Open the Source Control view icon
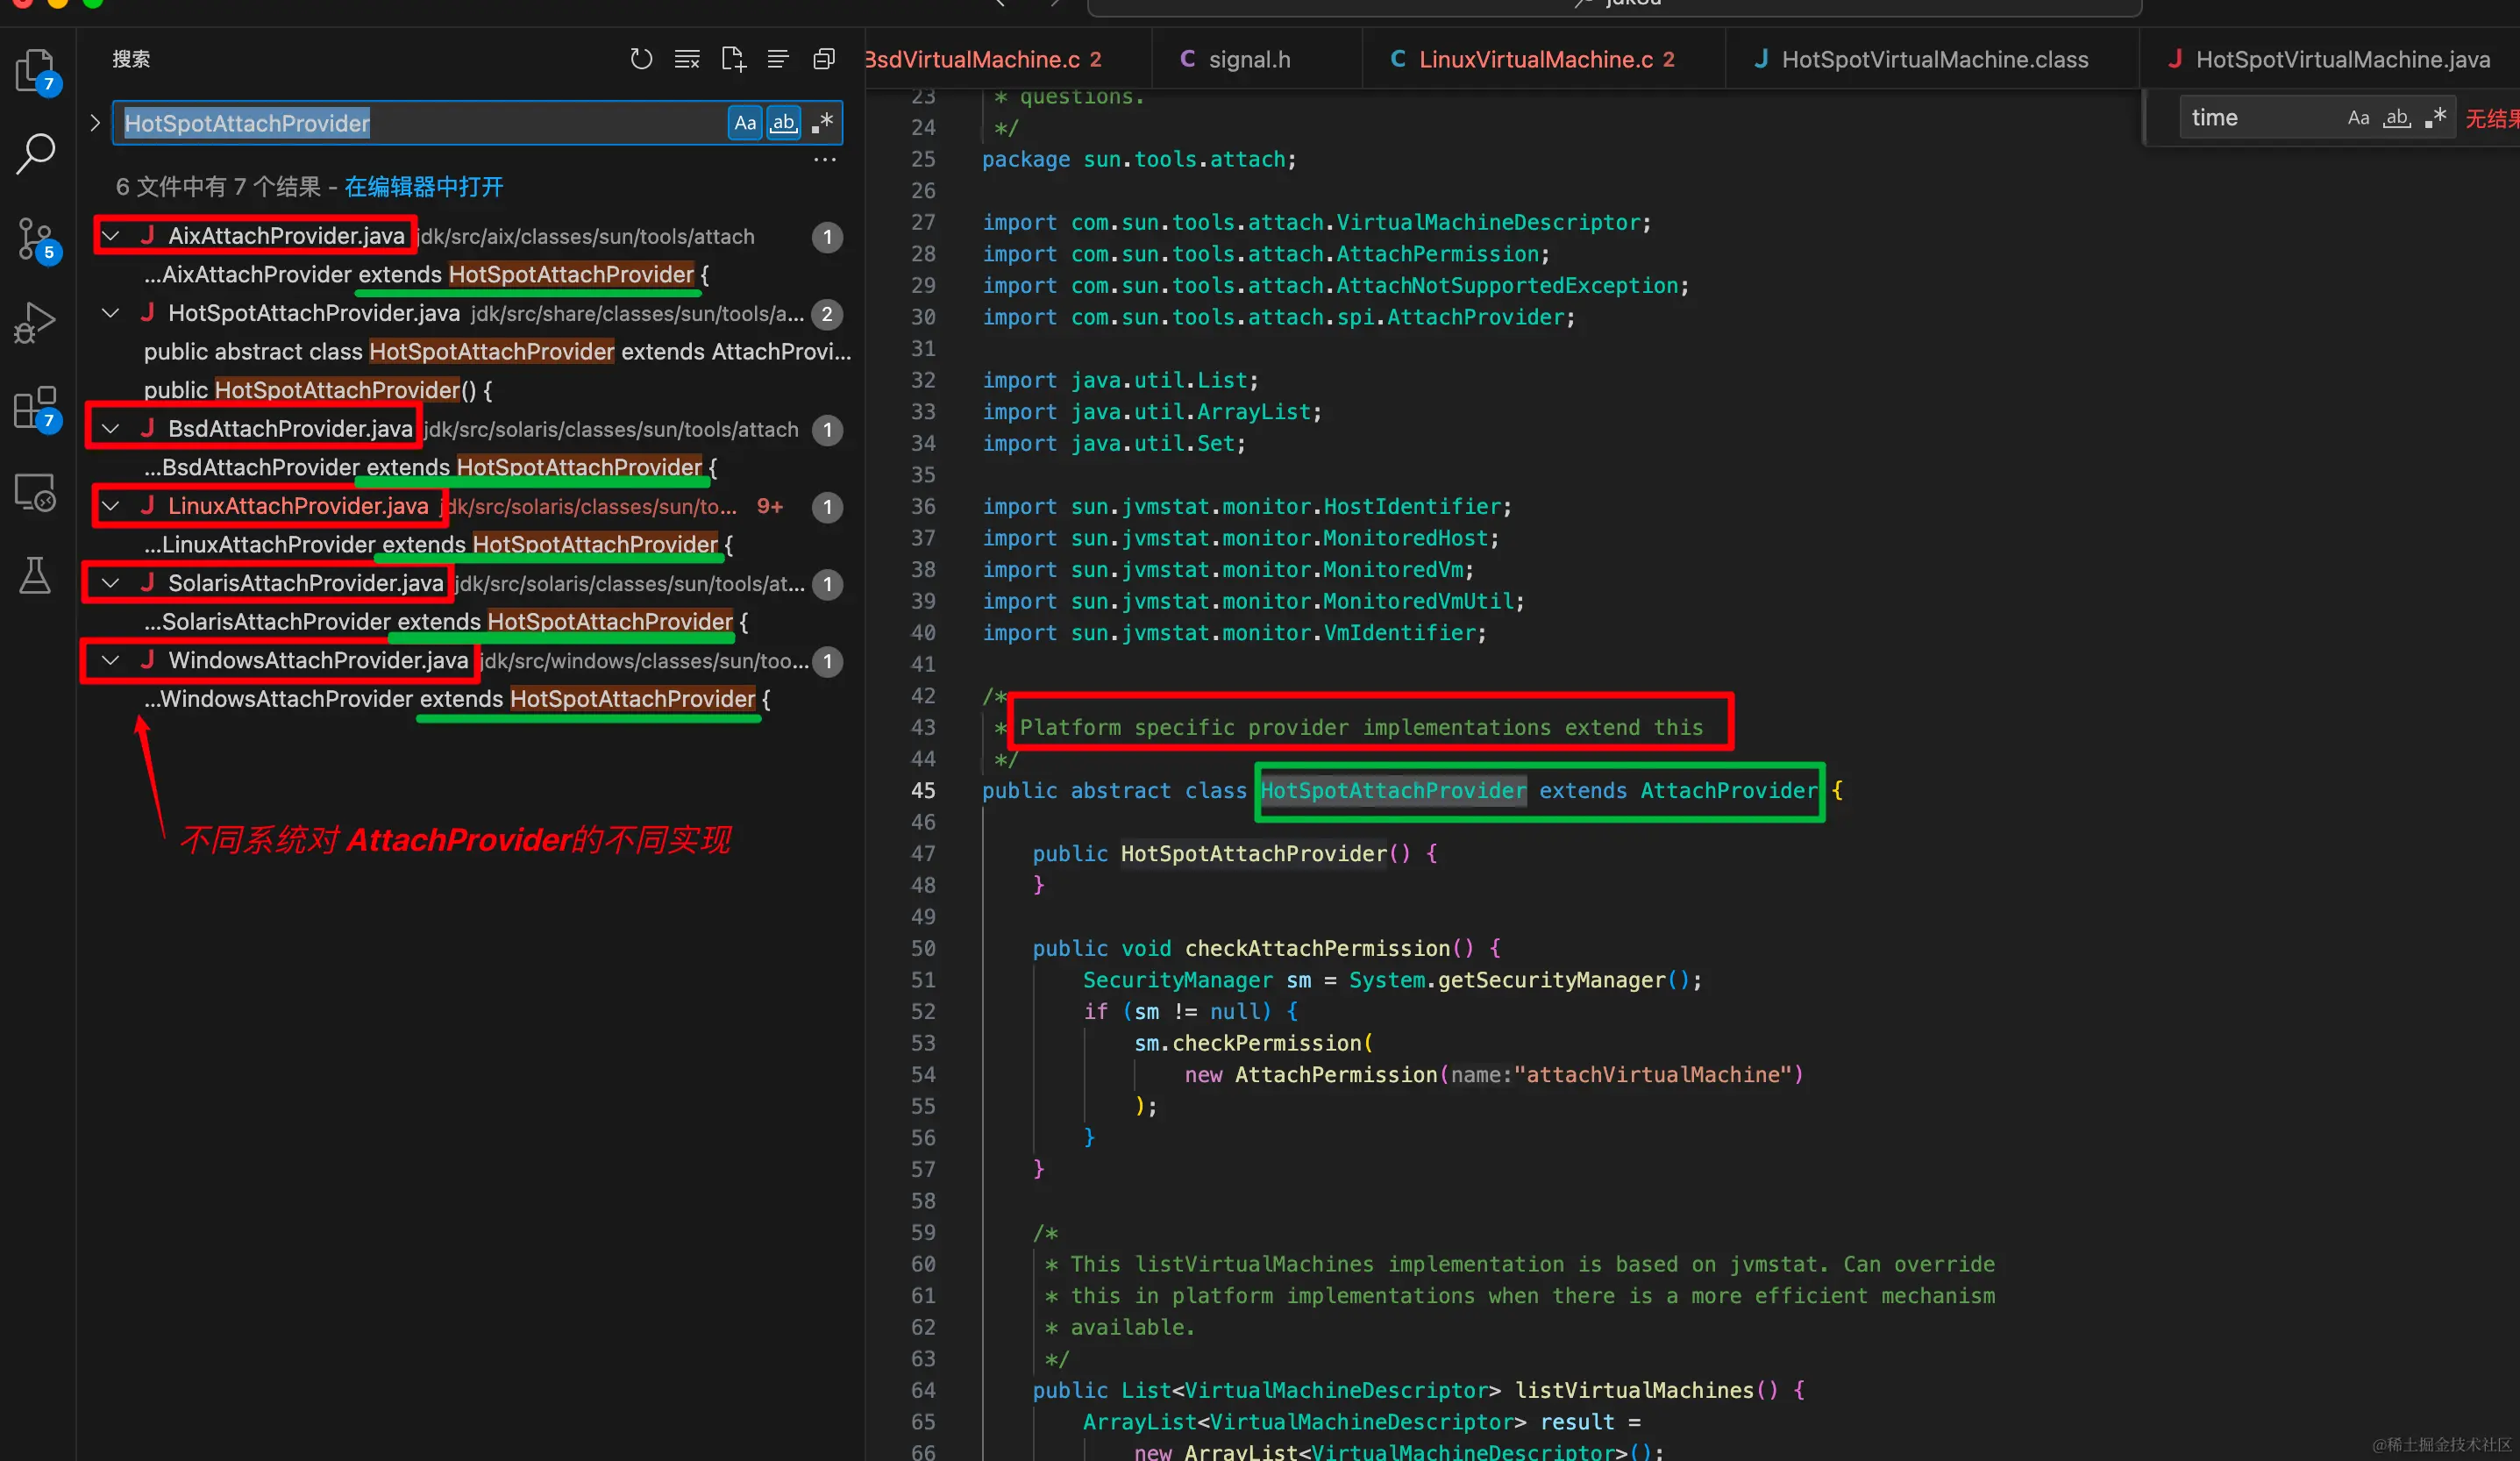 point(35,239)
